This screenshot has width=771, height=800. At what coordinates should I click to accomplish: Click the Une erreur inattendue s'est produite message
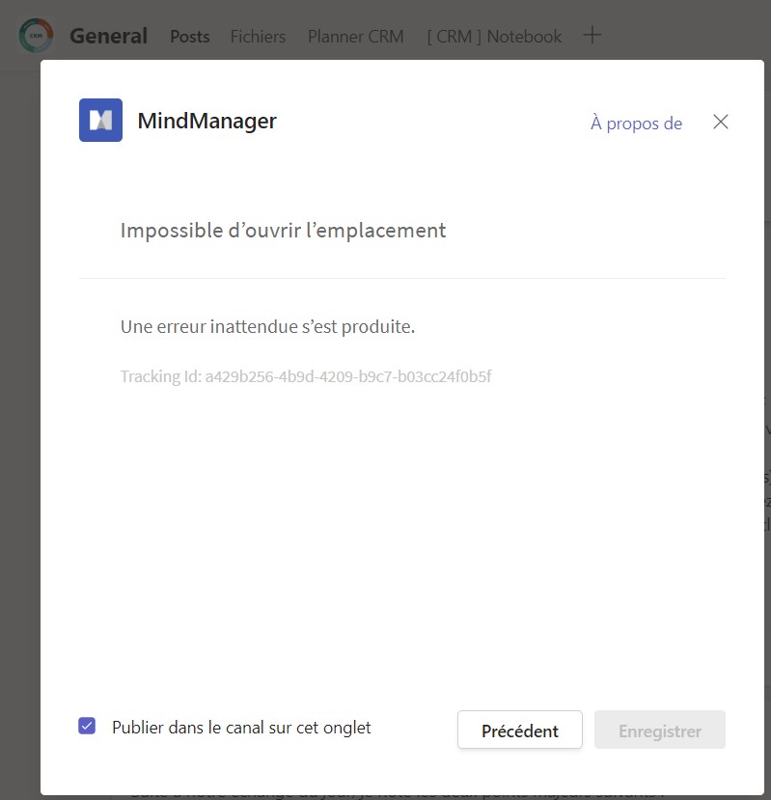[268, 326]
